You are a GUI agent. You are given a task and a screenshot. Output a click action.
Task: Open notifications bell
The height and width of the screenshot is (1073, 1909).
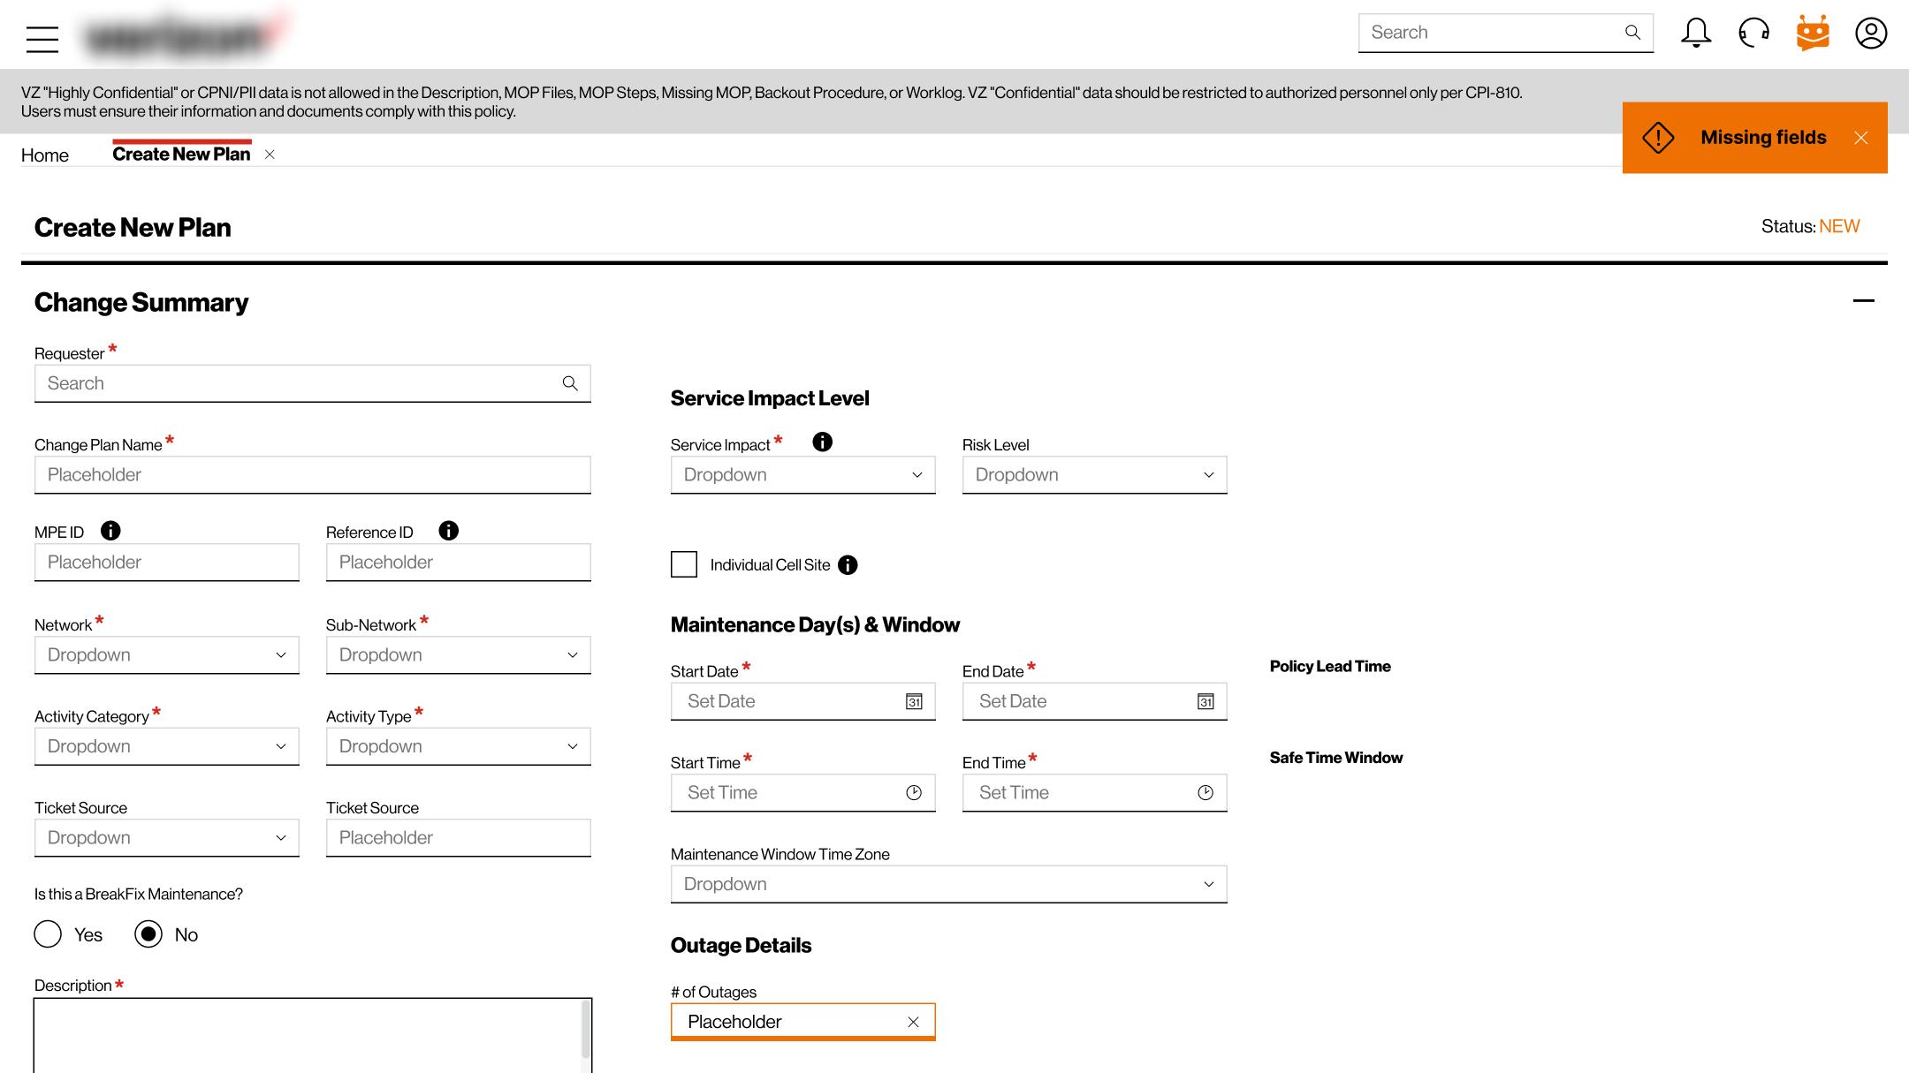click(x=1695, y=33)
